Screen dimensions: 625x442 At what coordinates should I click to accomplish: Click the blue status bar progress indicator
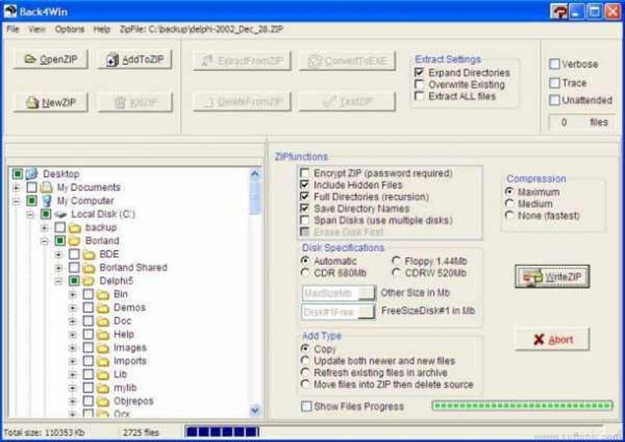tap(222, 432)
